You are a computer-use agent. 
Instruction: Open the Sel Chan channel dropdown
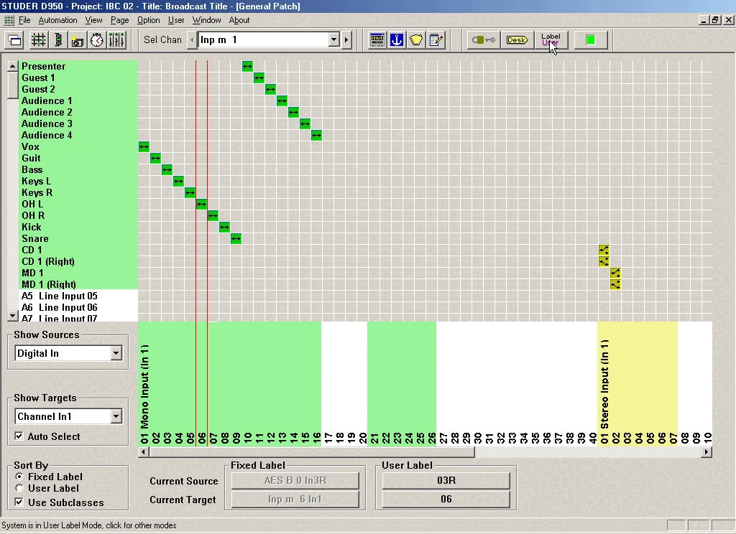tap(333, 40)
